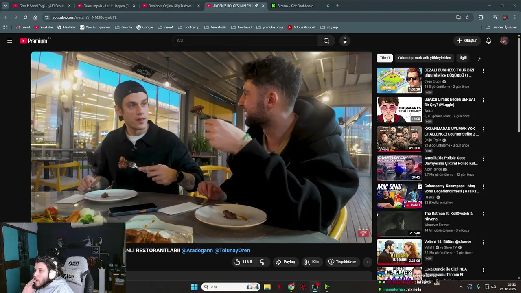Image resolution: width=521 pixels, height=293 pixels.
Task: Switch to Tame Impala - Let It Happen tab
Action: [x=106, y=6]
